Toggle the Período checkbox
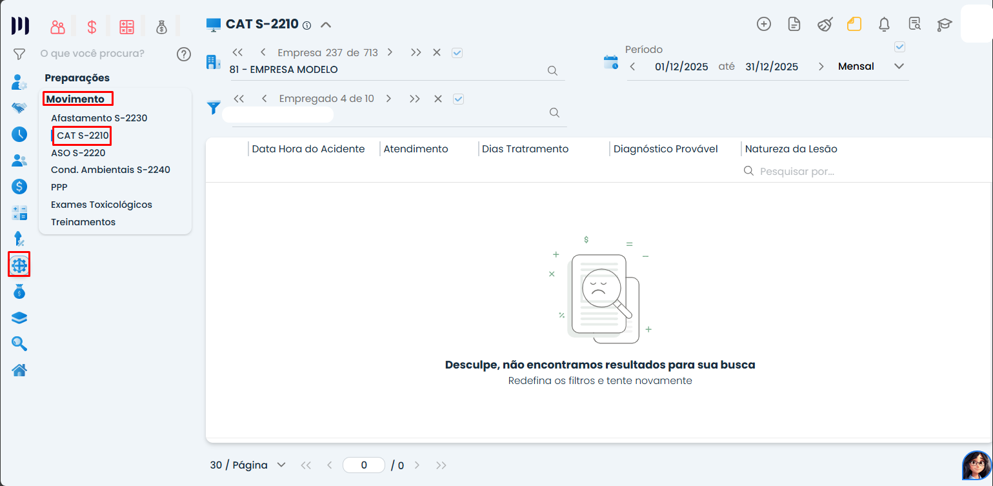This screenshot has height=486, width=993. (899, 47)
